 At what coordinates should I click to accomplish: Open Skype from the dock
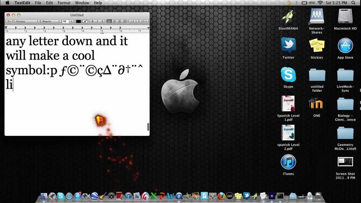tap(61, 196)
